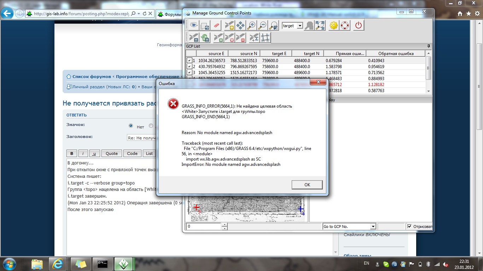
Task: Open the GRASS GIS taskbar button
Action: point(123,264)
